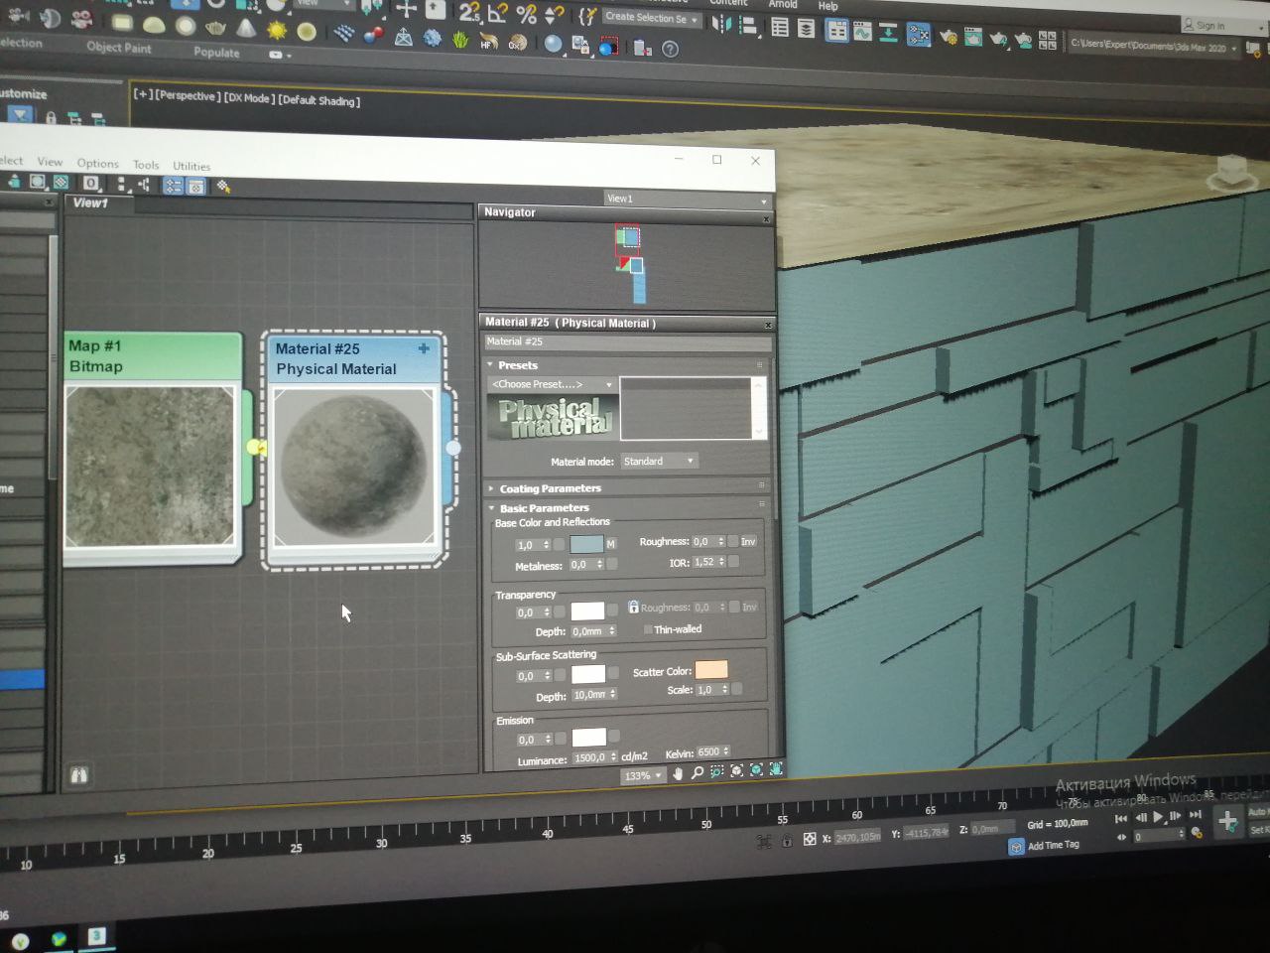Expand the Coating Parameters rollout
Viewport: 1270px width, 953px height.
[x=491, y=488]
